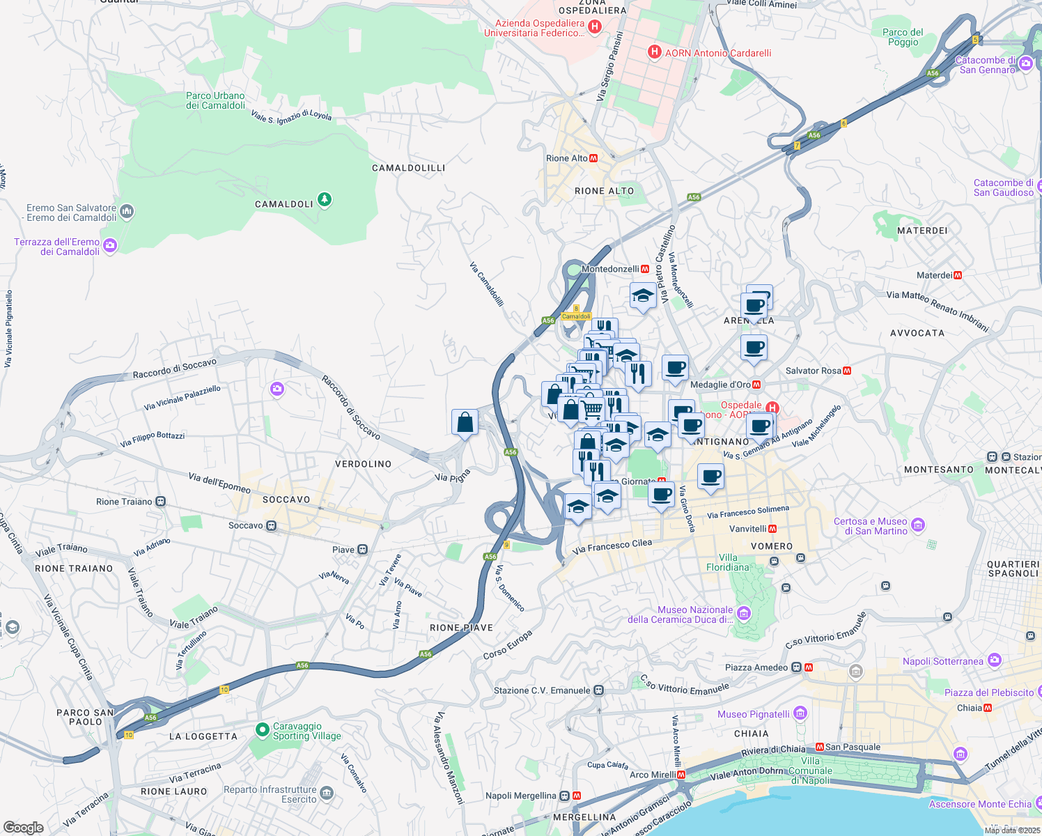
Task: Click the Camaldoli park tree icon
Action: [324, 199]
